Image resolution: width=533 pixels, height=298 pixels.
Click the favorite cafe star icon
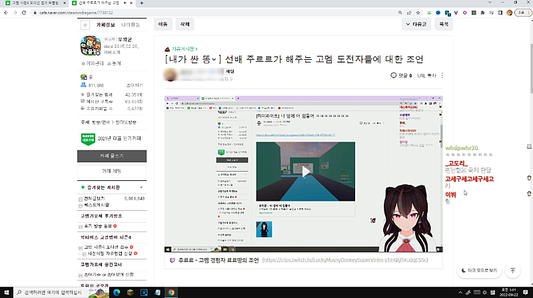coord(85,25)
